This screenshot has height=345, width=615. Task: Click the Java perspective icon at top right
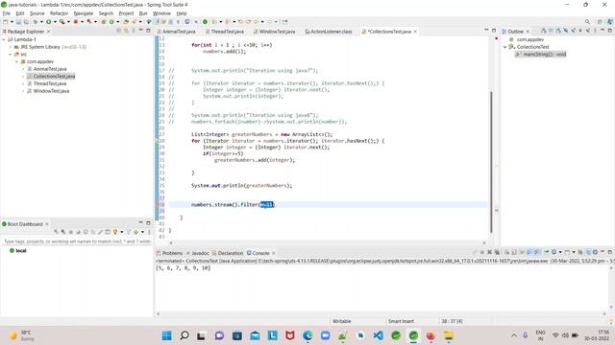(x=610, y=22)
